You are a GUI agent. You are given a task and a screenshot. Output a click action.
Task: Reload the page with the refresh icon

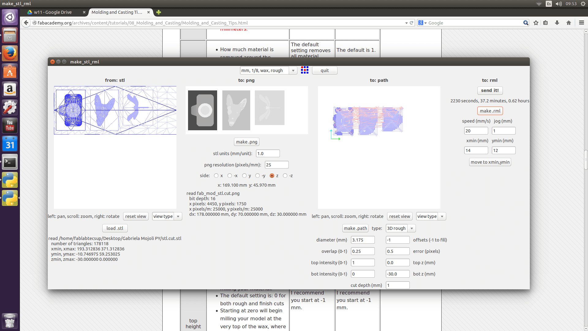(x=412, y=23)
